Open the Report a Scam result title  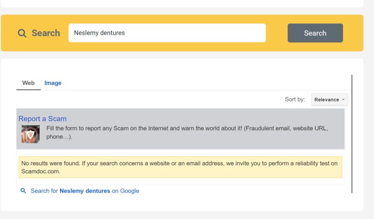(x=43, y=119)
